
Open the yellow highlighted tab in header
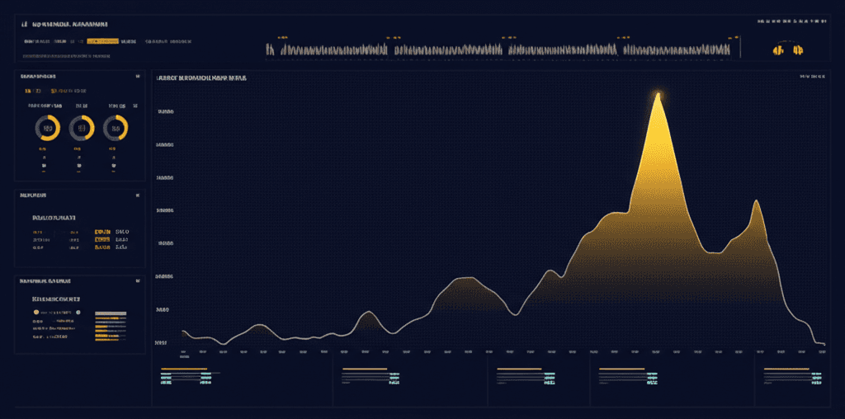pos(103,41)
